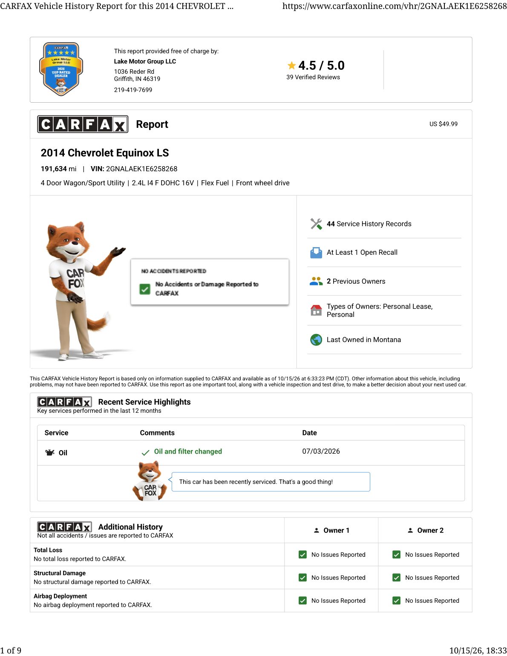Click Last Owned in Montana entry
507x656 pixels.
(x=364, y=340)
